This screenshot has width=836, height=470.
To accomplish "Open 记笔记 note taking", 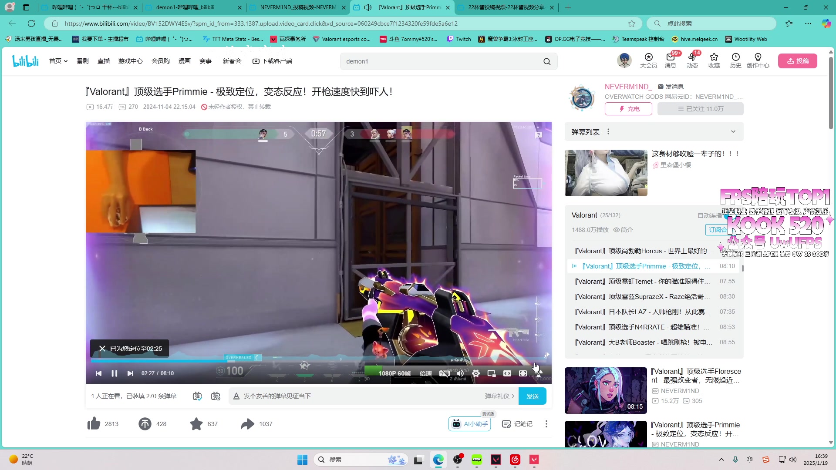I will tap(517, 424).
